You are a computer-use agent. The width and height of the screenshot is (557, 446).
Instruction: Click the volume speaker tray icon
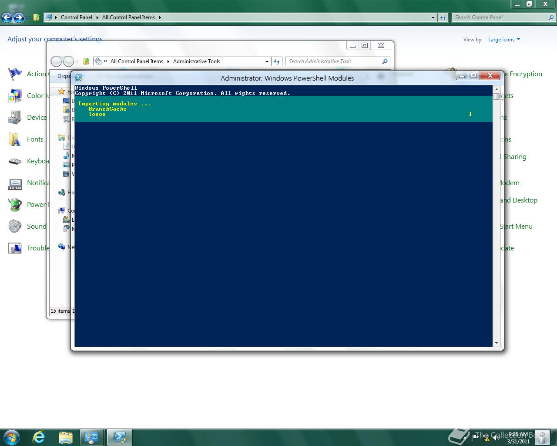pyautogui.click(x=496, y=437)
